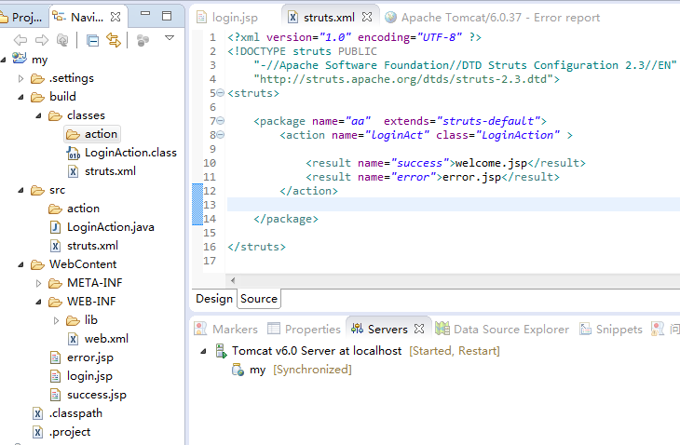The image size is (680, 445).
Task: Open the Navigator view menu arrow
Action: [x=170, y=38]
